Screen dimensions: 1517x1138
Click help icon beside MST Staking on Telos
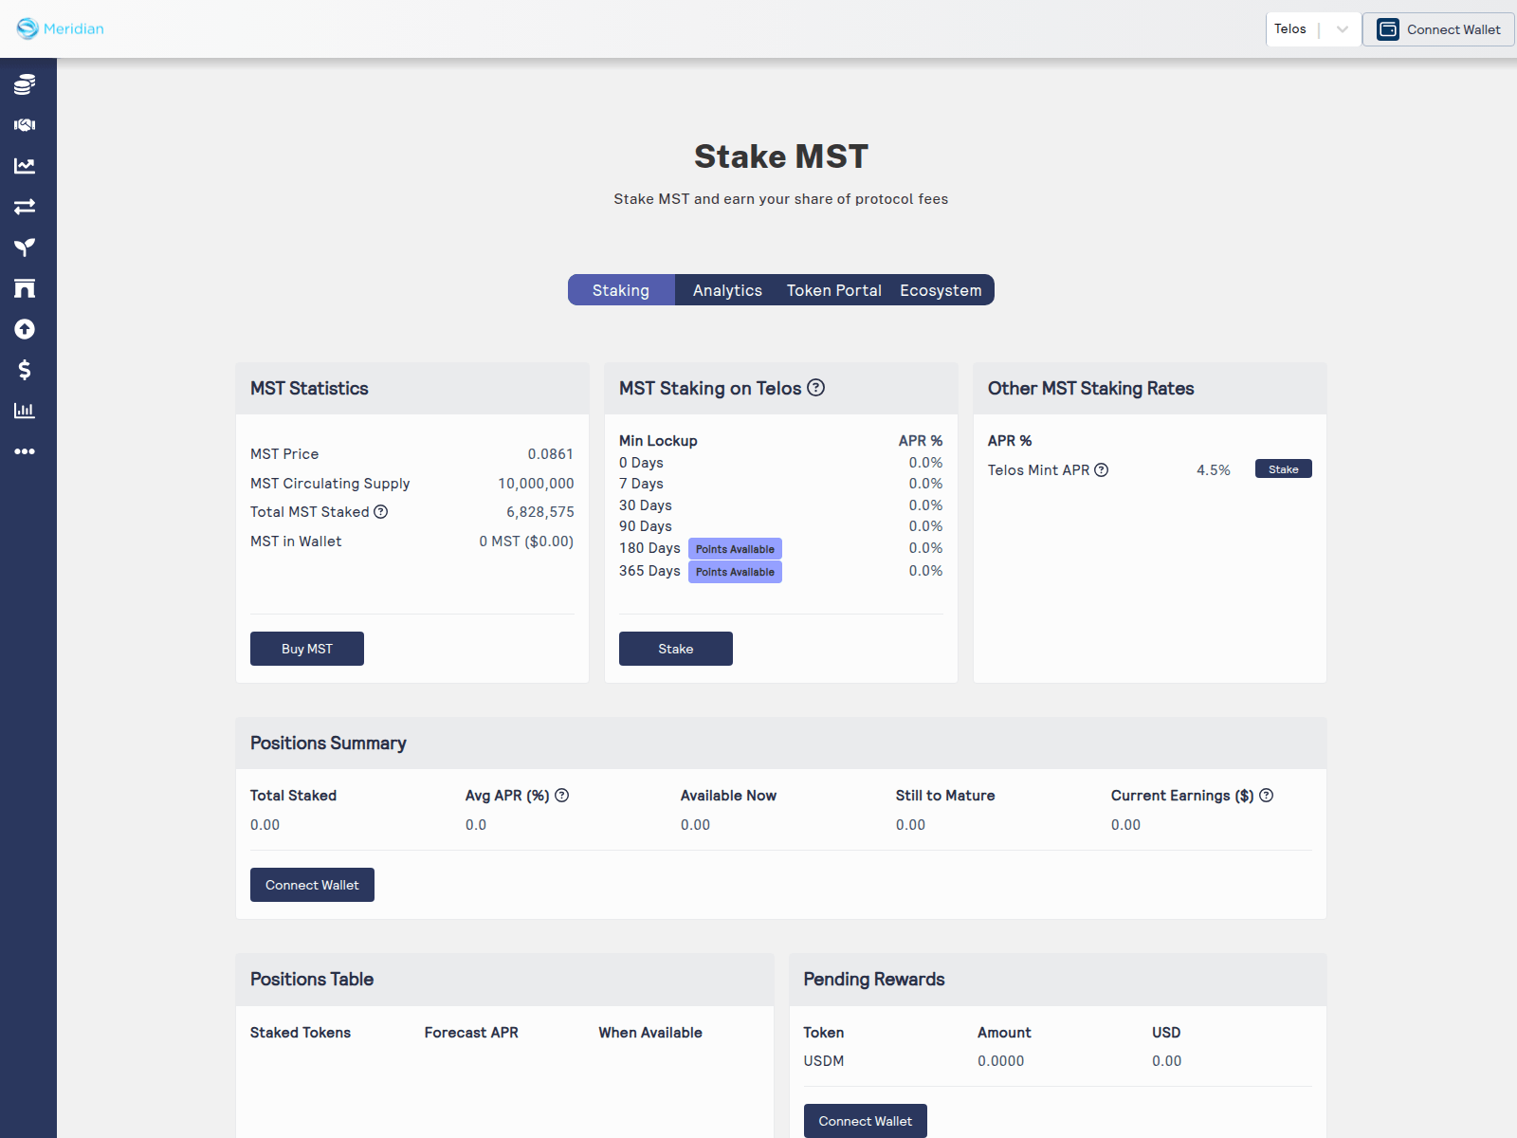pos(816,388)
